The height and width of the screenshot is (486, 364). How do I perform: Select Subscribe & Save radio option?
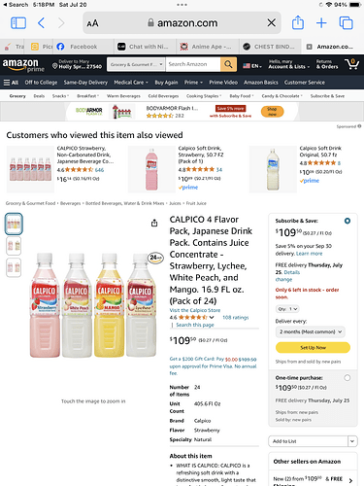347,221
